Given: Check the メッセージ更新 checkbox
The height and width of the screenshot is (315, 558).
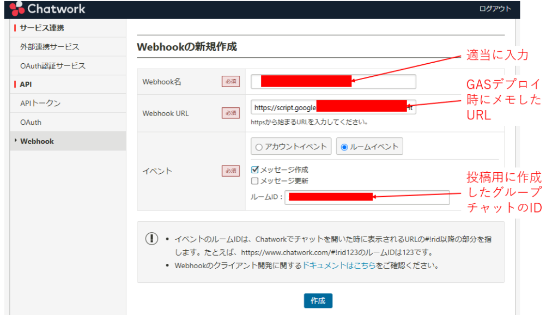Looking at the screenshot, I should click(255, 181).
